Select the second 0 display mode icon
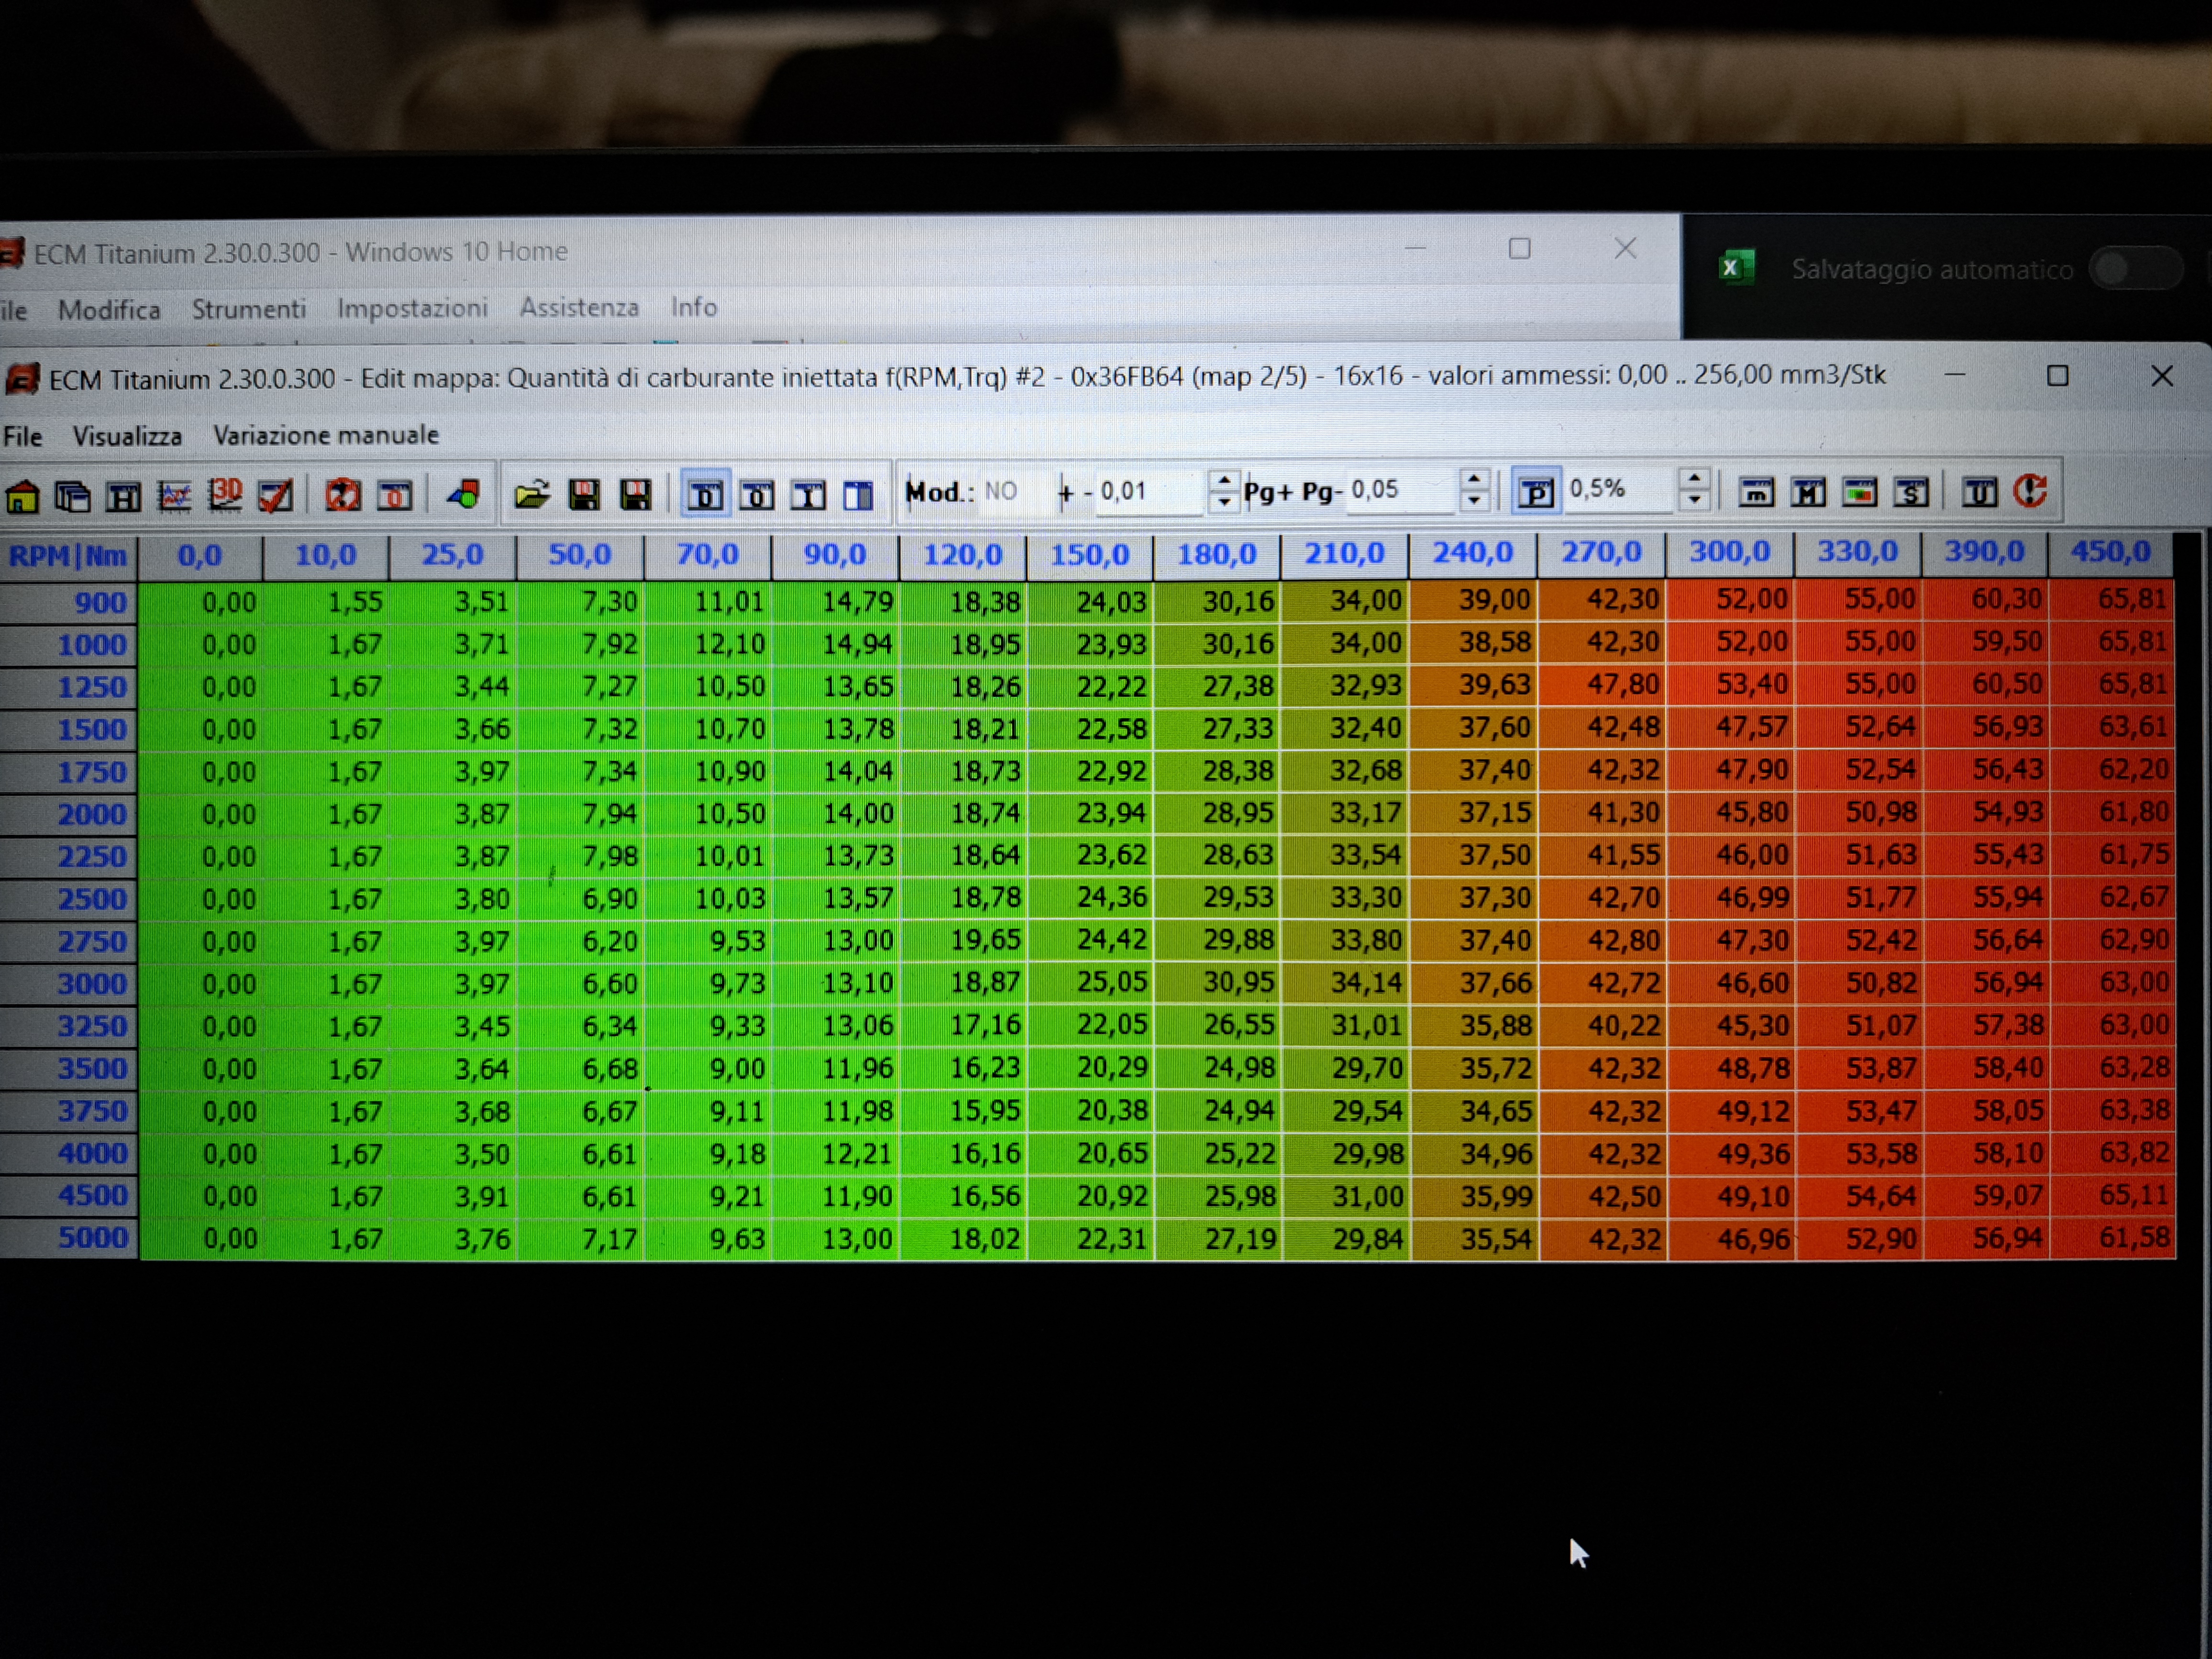Viewport: 2212px width, 1659px height. pos(757,494)
